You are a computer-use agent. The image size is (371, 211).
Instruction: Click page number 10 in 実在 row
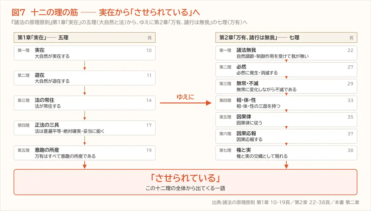[149, 50]
